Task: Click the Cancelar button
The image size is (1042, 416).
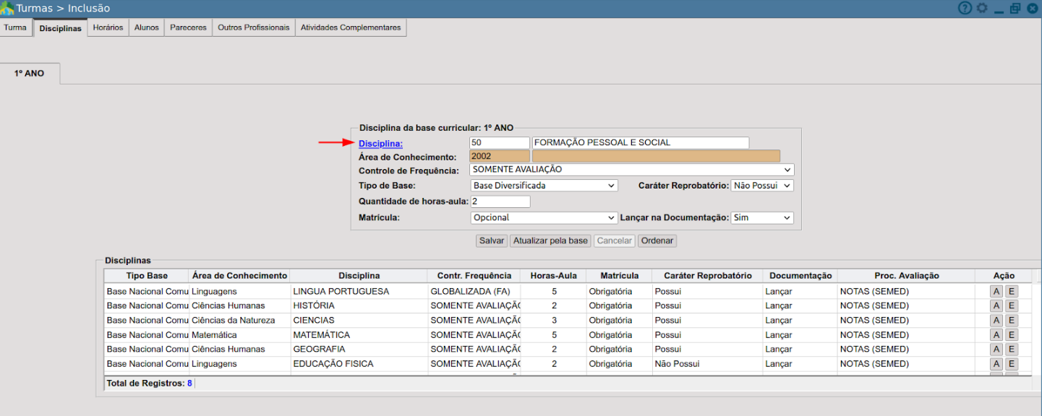Action: coord(615,240)
